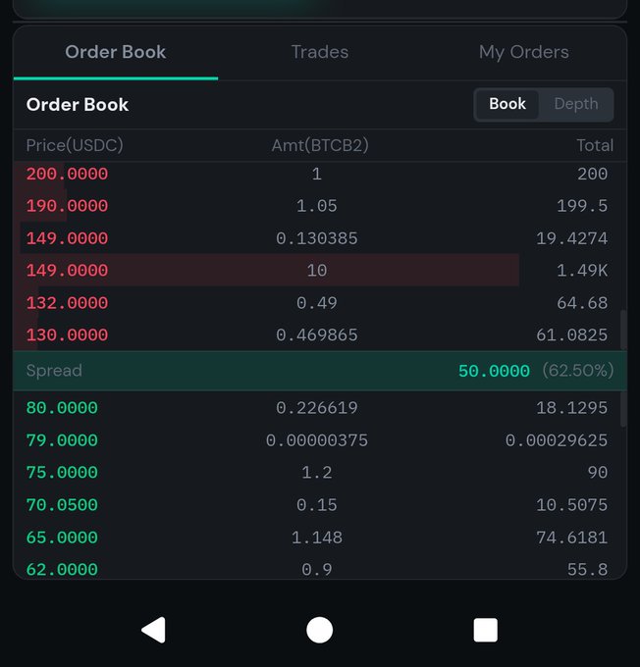640x667 pixels.
Task: Click the Amt(BTCB2) column header
Action: tap(320, 145)
